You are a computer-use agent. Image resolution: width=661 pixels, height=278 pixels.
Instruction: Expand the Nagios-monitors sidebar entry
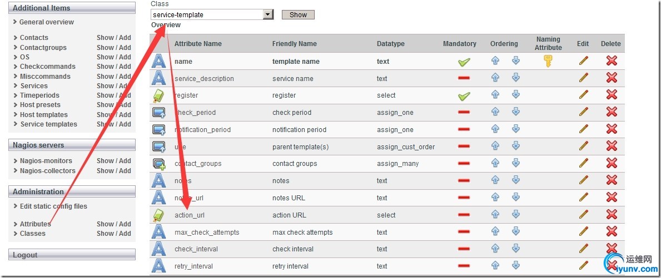click(46, 161)
